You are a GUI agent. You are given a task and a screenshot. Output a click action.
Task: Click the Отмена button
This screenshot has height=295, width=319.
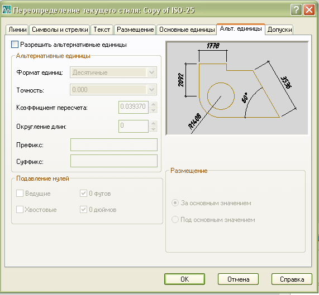point(238,279)
